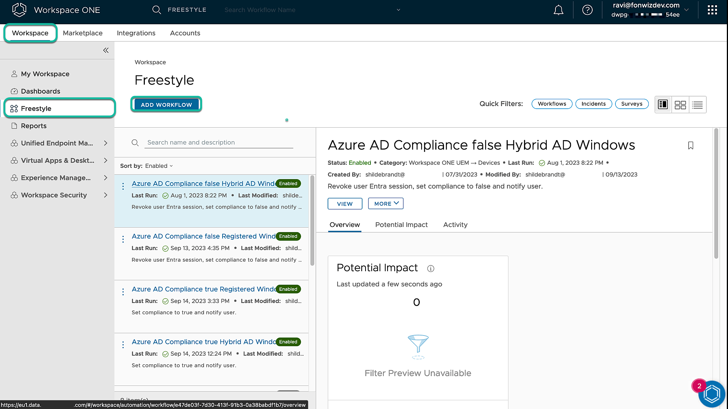Toggle the Surveys quick filter
Image resolution: width=728 pixels, height=409 pixels.
[x=632, y=104]
